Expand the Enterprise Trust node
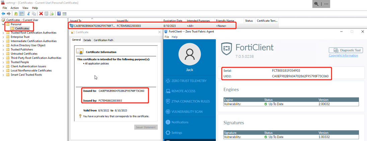The height and width of the screenshot is (141, 367). pos(3,37)
